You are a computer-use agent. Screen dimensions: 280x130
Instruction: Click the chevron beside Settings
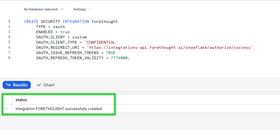coord(90,9)
